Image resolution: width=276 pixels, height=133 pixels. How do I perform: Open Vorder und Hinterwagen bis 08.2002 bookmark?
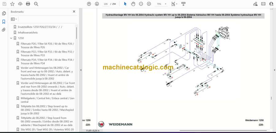(48, 73)
